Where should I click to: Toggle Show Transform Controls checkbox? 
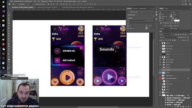(x=34, y=4)
